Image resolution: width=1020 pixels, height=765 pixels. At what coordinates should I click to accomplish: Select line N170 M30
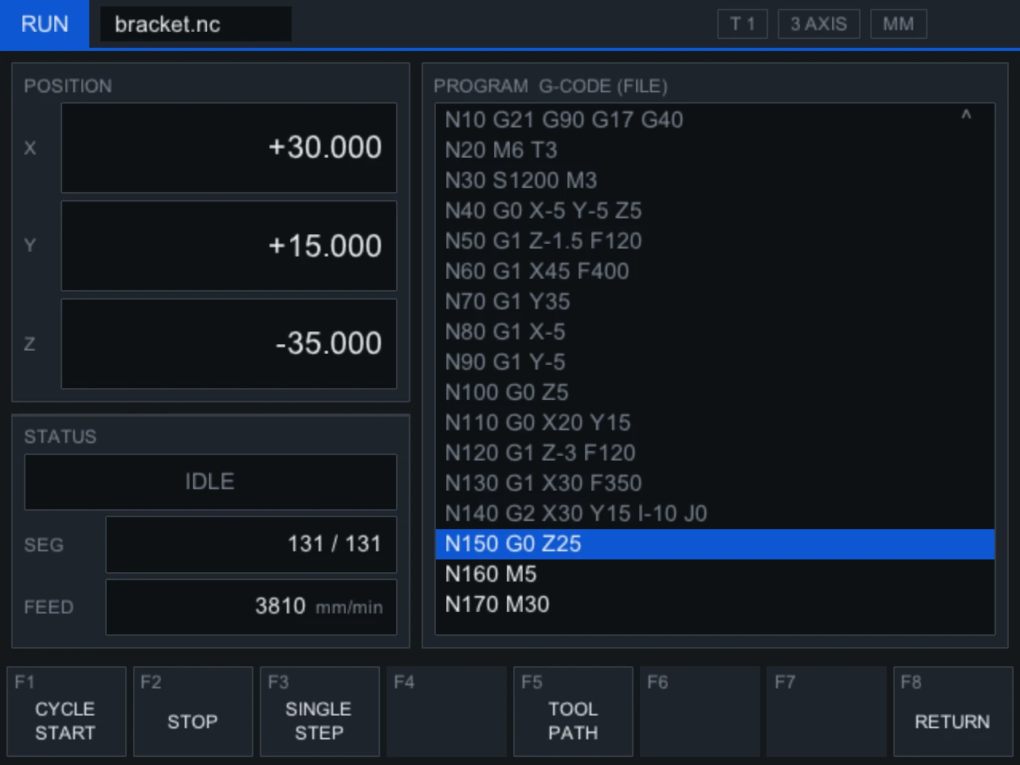715,604
